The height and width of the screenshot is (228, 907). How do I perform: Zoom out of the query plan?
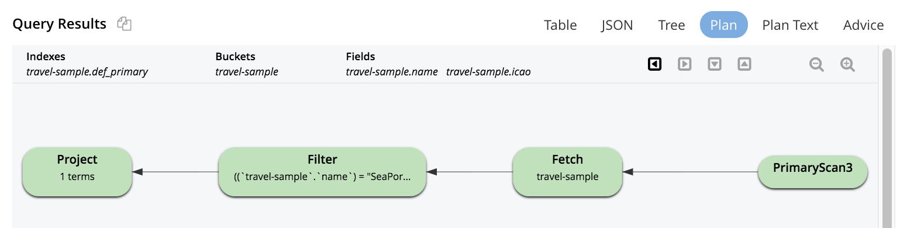coord(816,64)
